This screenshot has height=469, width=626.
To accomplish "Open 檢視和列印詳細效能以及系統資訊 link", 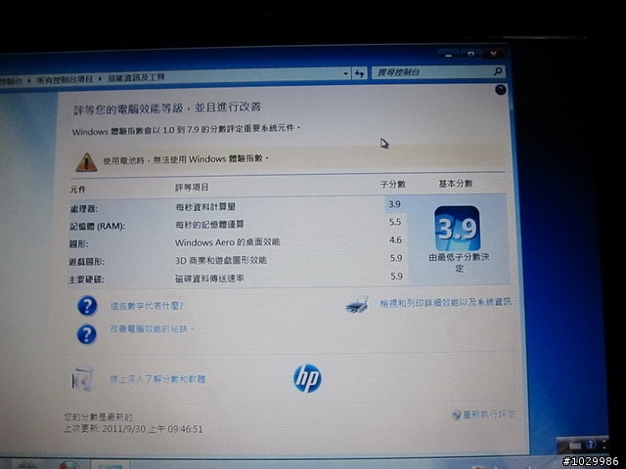I will (445, 303).
